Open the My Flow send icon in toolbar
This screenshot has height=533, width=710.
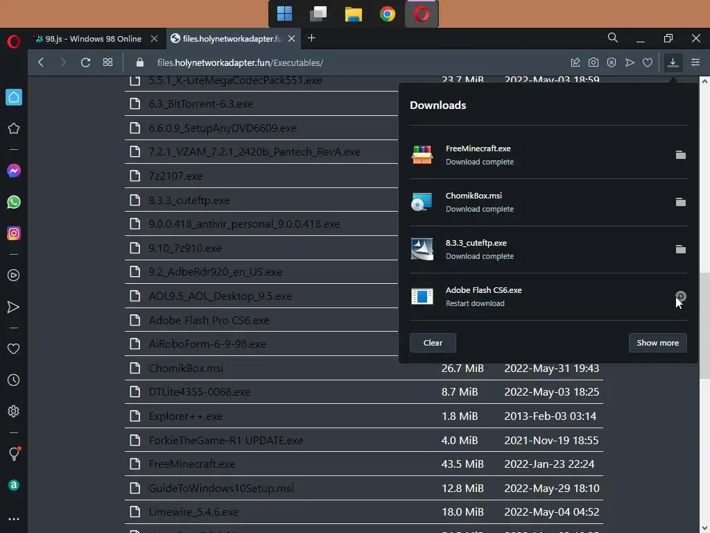[x=630, y=62]
